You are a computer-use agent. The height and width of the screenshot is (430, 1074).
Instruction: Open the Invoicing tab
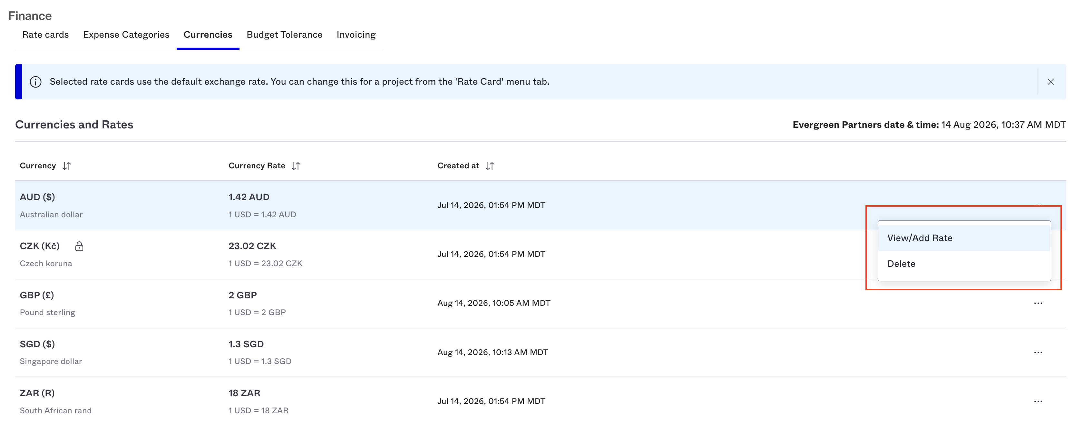tap(356, 34)
